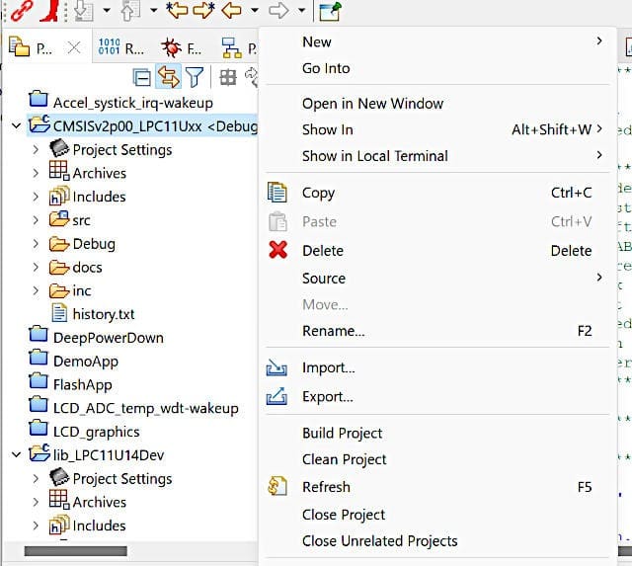Image resolution: width=632 pixels, height=566 pixels.
Task: Click the Collapse All icon in explorer toolbar
Action: click(x=142, y=77)
